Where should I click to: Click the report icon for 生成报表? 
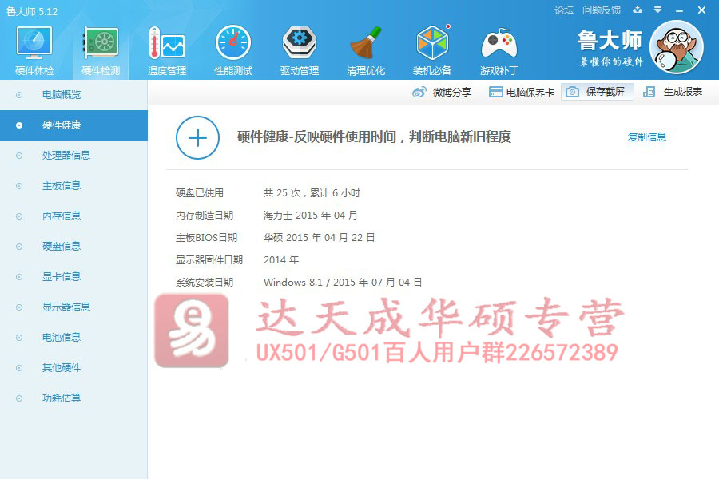click(649, 92)
